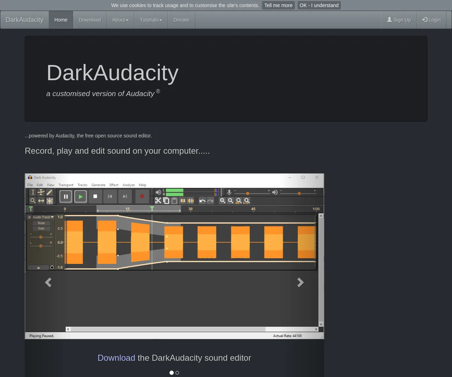Go to next carousel slide arrow

tap(300, 282)
